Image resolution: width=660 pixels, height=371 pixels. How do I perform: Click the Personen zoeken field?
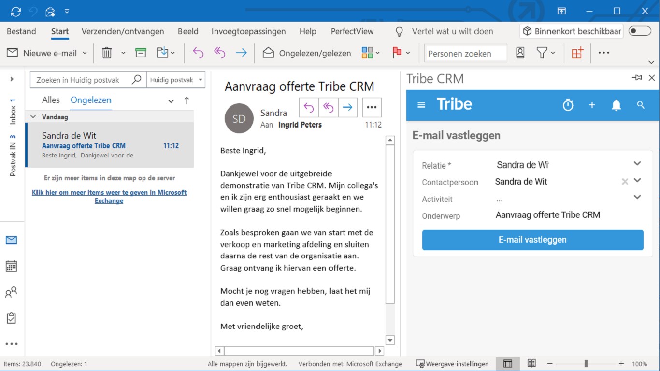(466, 53)
